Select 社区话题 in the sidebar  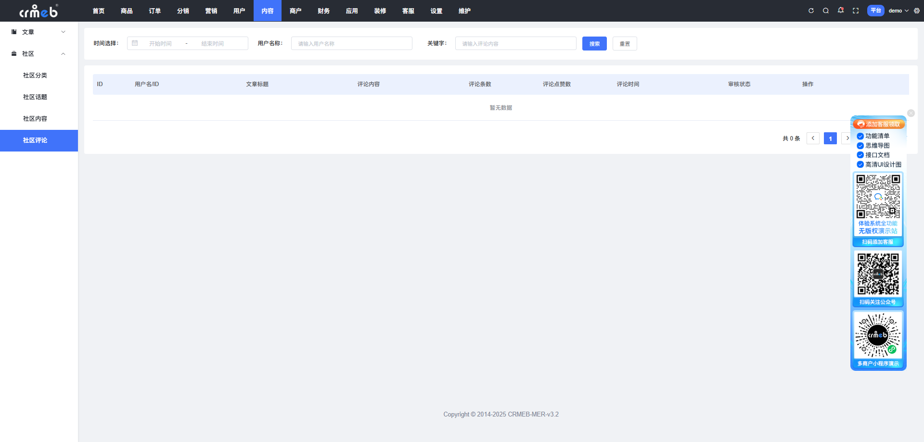(35, 97)
